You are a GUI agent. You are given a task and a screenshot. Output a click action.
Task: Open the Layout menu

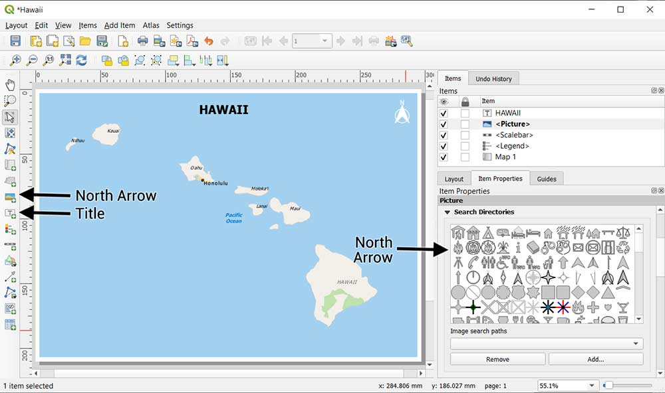tap(16, 25)
